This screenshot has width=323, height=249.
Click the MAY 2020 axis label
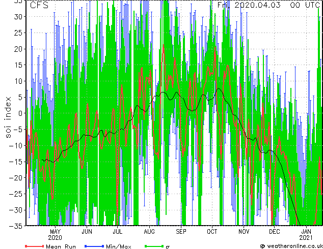click(x=55, y=235)
